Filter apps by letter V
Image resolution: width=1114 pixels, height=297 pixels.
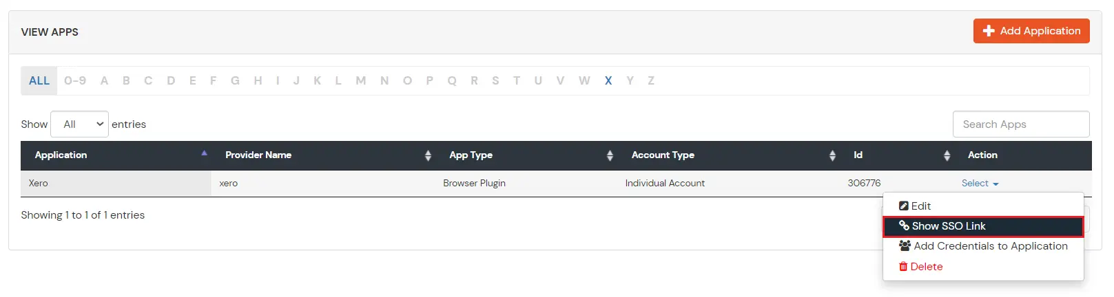[x=560, y=80]
